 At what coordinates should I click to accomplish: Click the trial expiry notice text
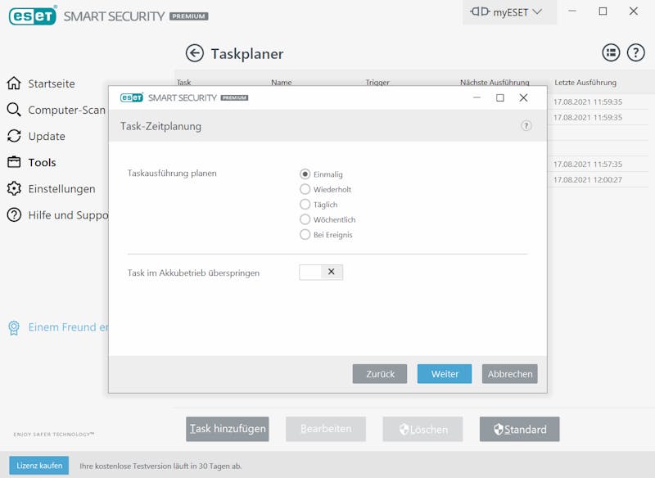click(x=160, y=466)
